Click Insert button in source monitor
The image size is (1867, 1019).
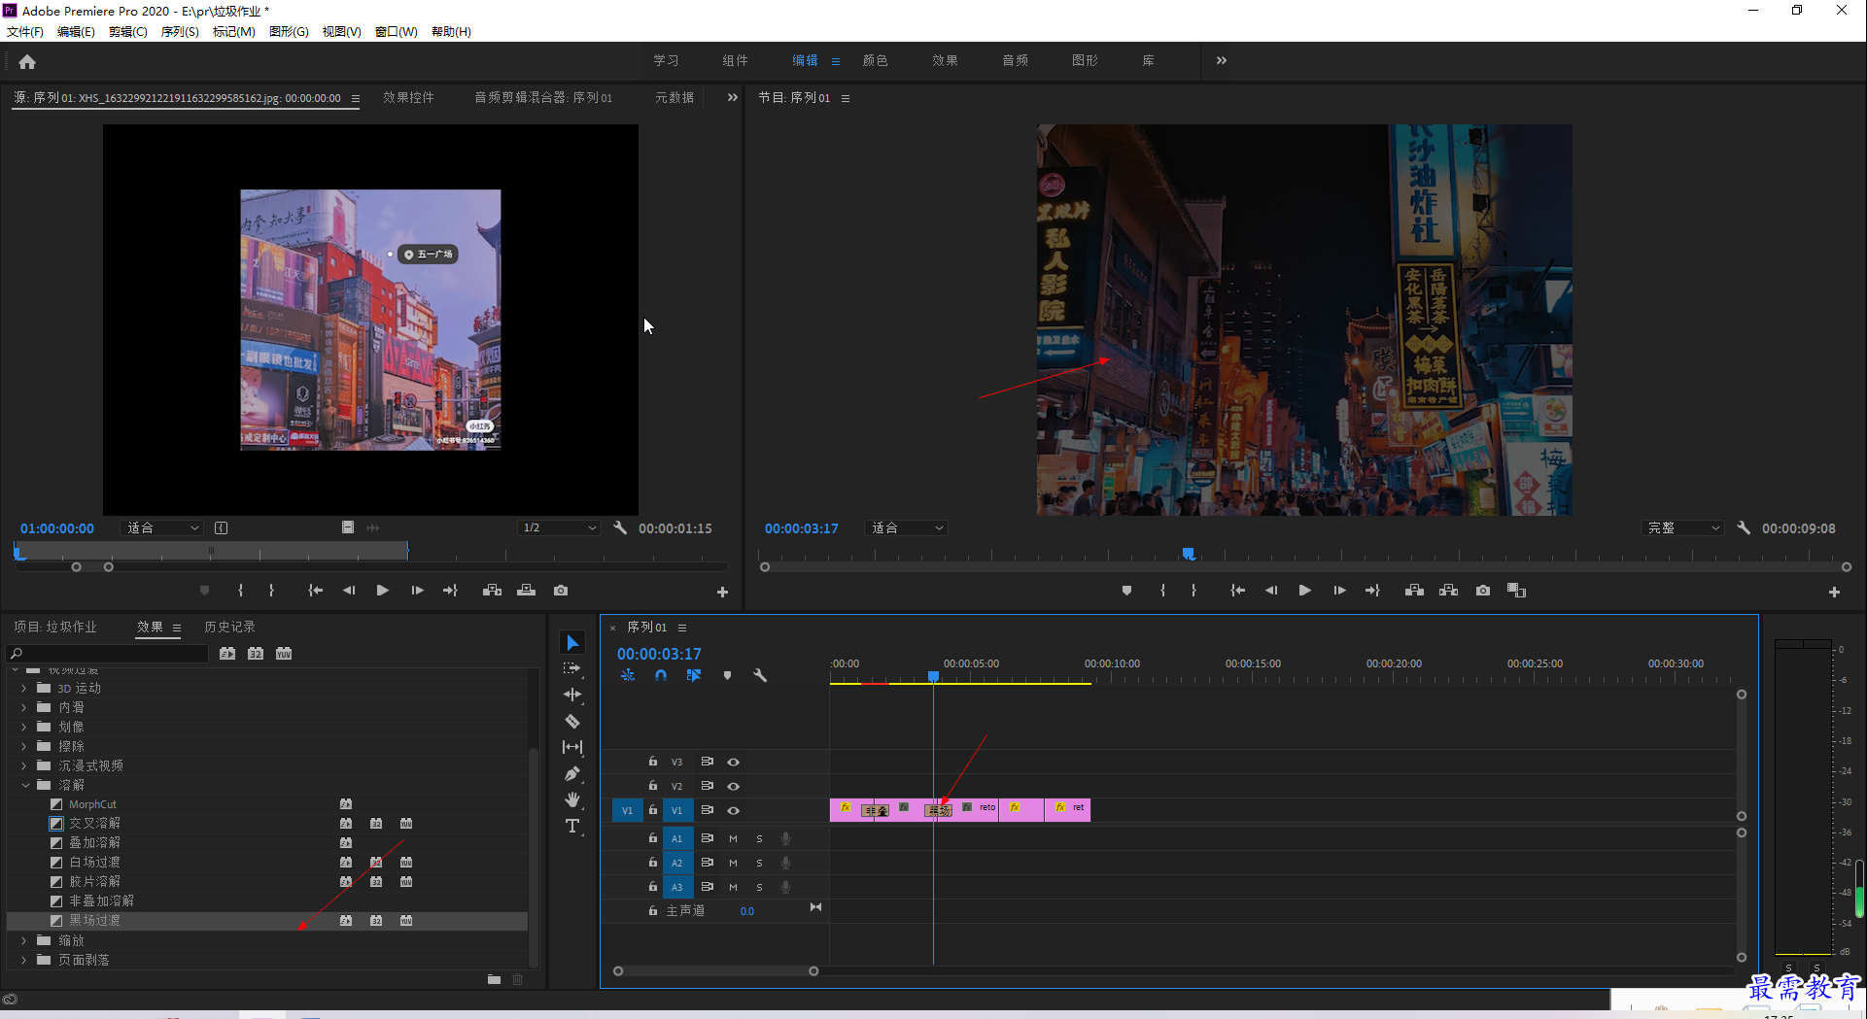point(492,591)
